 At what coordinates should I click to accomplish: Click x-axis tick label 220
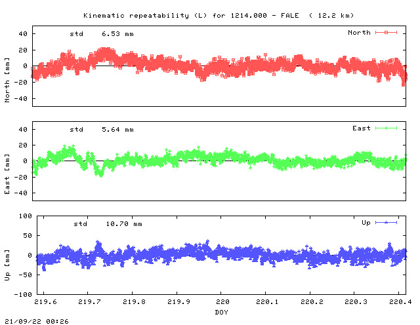[222, 301]
